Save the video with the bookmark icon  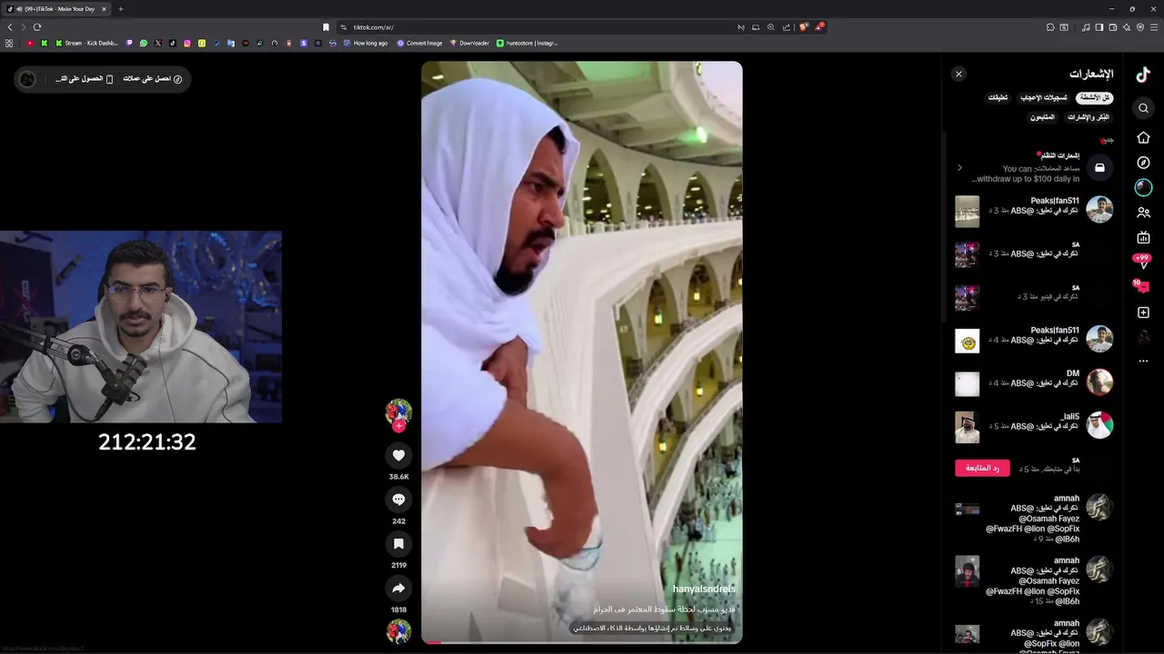click(398, 543)
